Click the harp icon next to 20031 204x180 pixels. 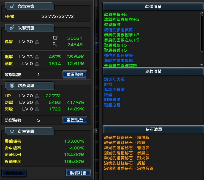pos(55,38)
